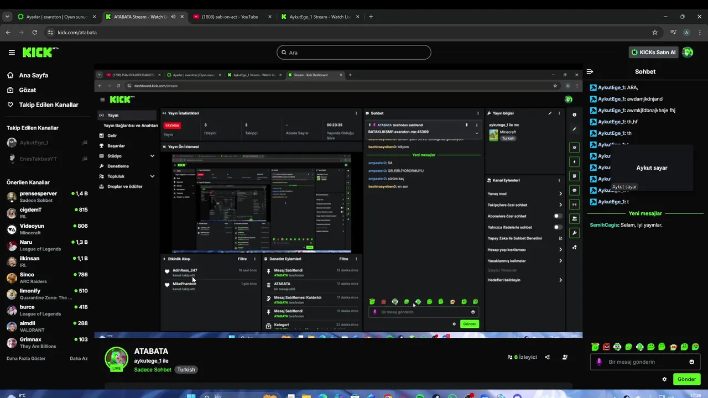Open the 9°C weather widget on taskbar

tap(15, 395)
